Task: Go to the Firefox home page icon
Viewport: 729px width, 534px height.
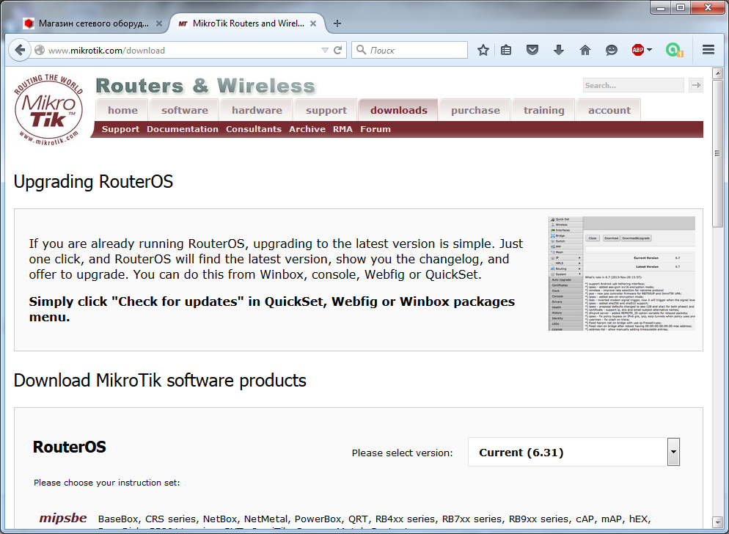Action: click(x=585, y=50)
